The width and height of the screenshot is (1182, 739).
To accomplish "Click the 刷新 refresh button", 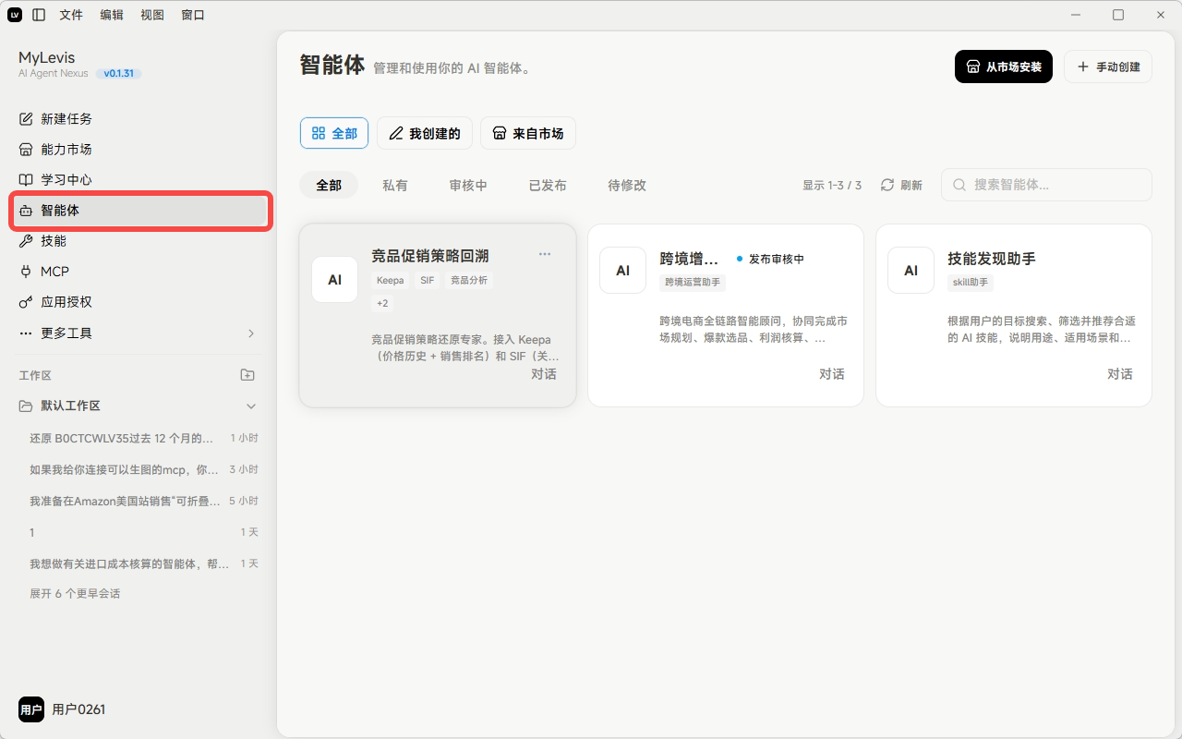I will (x=901, y=185).
